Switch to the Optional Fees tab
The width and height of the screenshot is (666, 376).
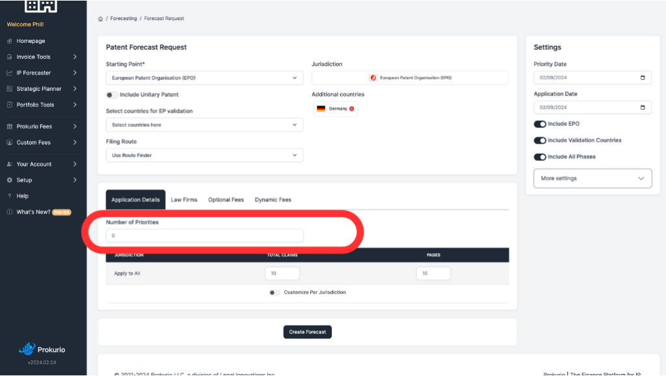tap(226, 199)
